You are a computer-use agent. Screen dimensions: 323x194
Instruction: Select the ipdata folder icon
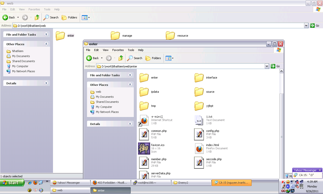[144, 92]
